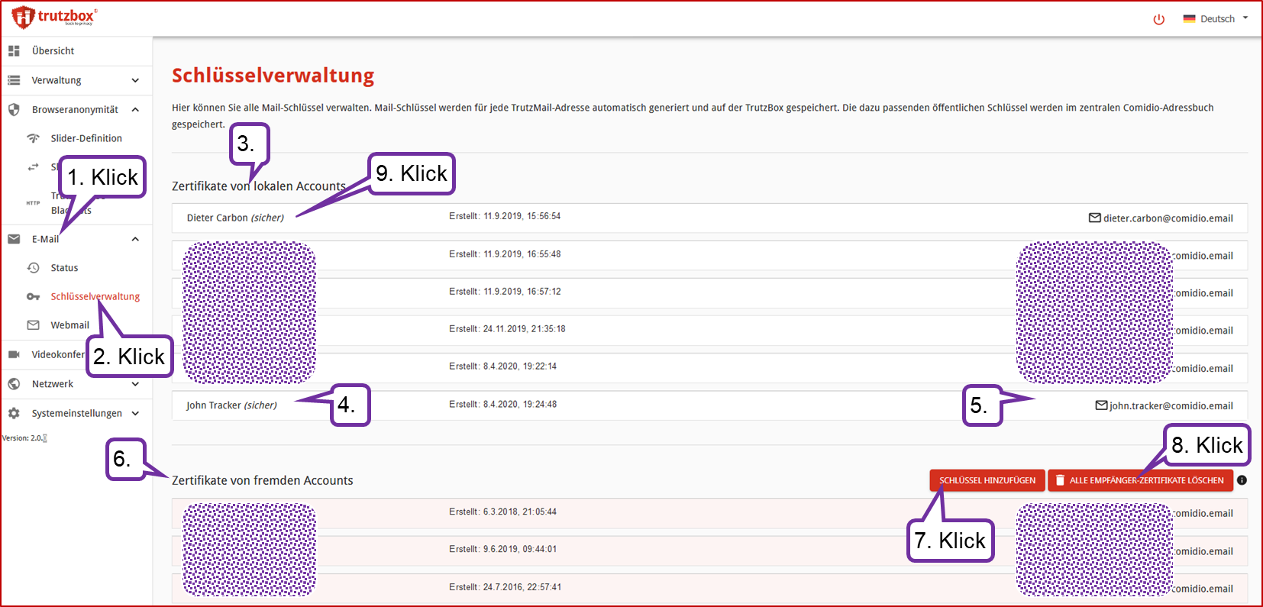Click the Verwaltung list icon

[14, 80]
